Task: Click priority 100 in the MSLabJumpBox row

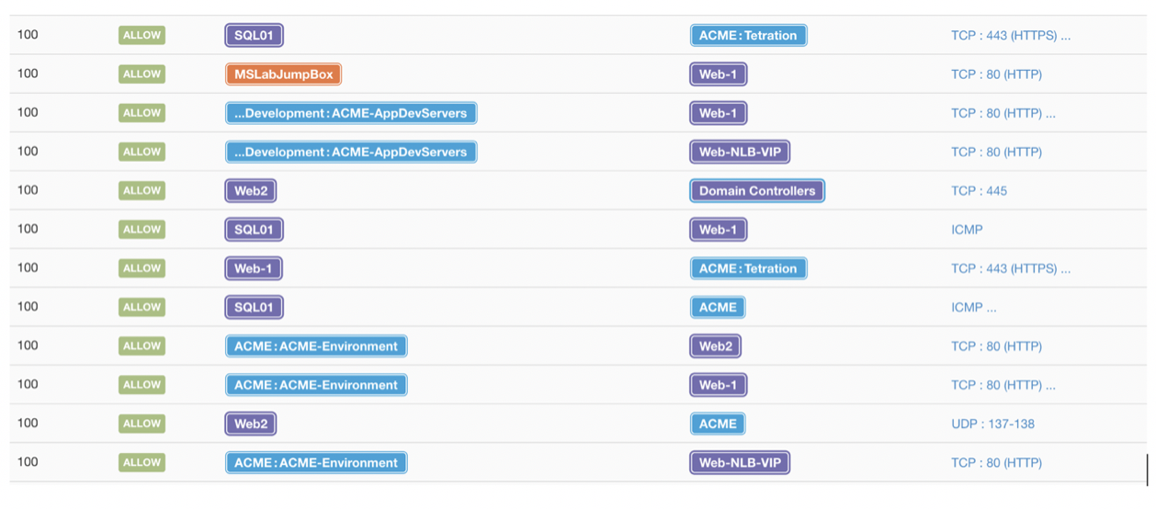Action: click(28, 74)
